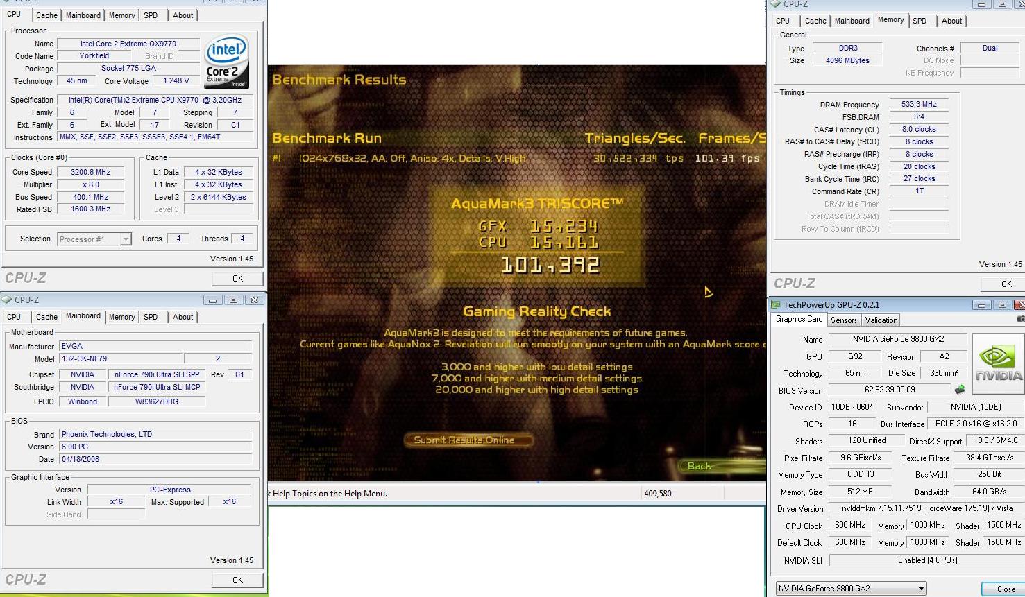Click the CAS# Latency value 8.0 clocks
The width and height of the screenshot is (1025, 597).
click(x=919, y=130)
